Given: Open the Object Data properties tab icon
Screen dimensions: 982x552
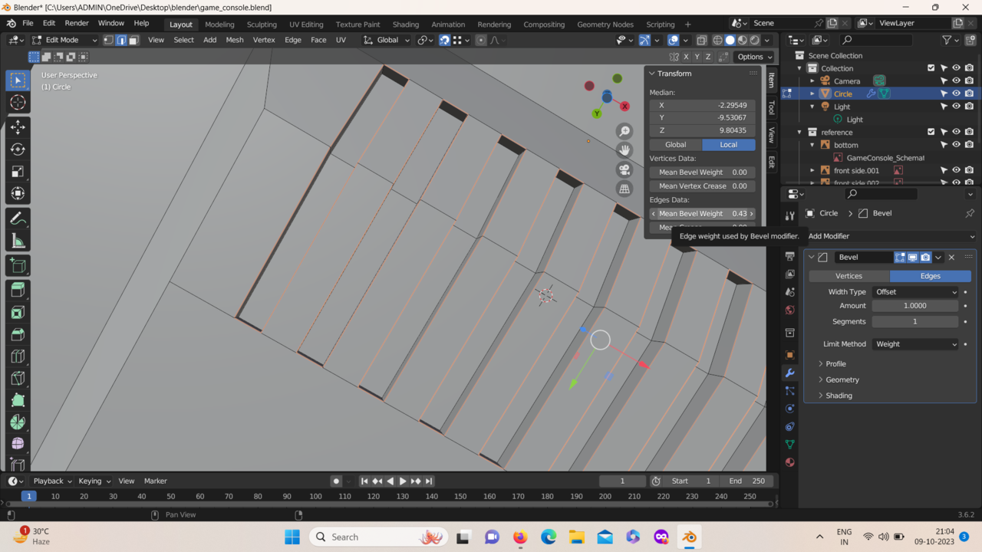Looking at the screenshot, I should [x=790, y=444].
